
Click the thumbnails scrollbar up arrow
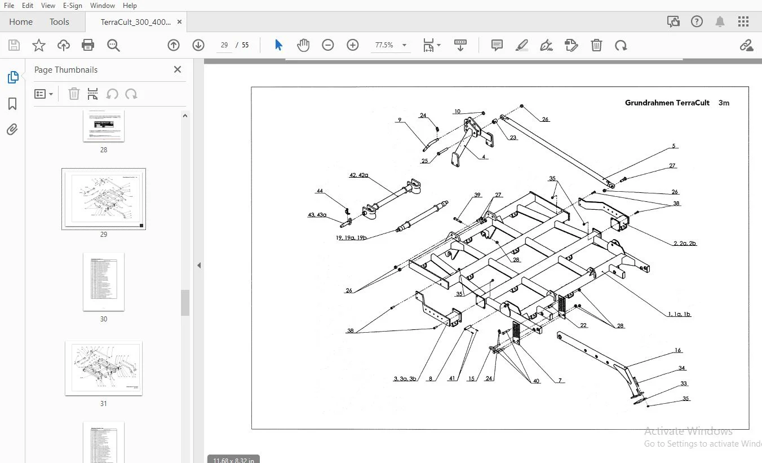click(185, 116)
